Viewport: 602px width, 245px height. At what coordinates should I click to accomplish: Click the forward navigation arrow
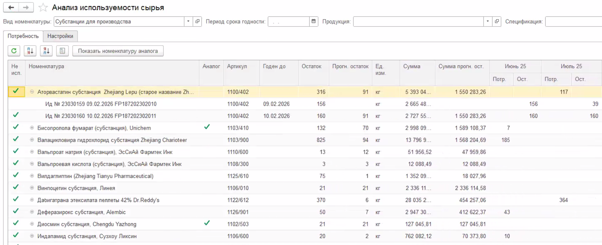pyautogui.click(x=26, y=7)
